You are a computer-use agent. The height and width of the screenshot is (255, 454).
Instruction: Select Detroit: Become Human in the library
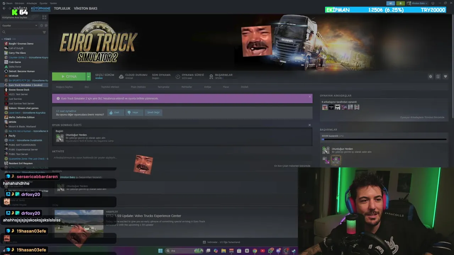coord(22,71)
